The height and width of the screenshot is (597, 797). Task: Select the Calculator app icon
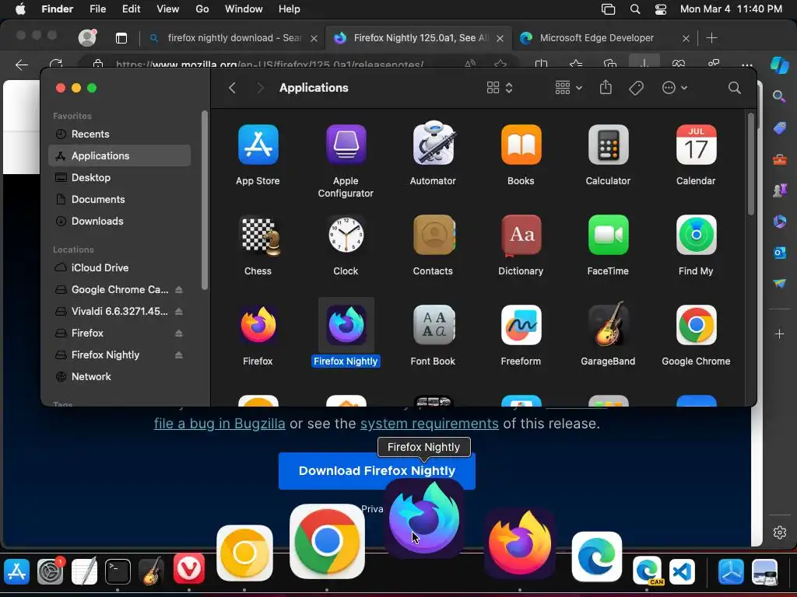coord(609,145)
